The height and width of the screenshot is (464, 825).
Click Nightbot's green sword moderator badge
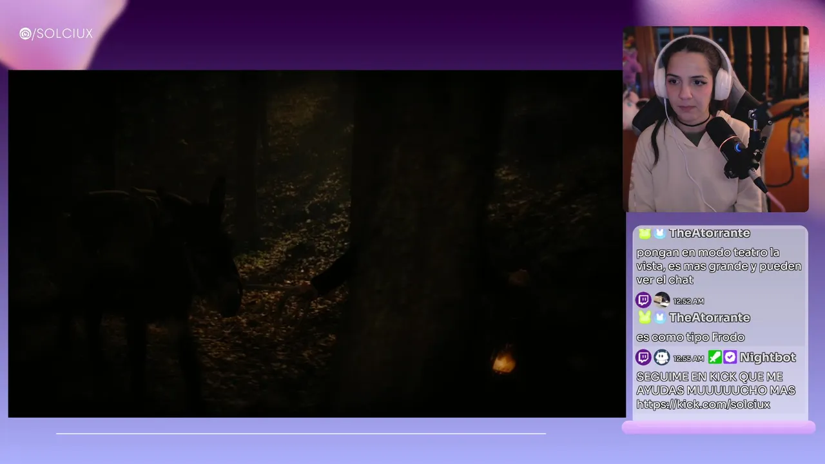(x=715, y=357)
